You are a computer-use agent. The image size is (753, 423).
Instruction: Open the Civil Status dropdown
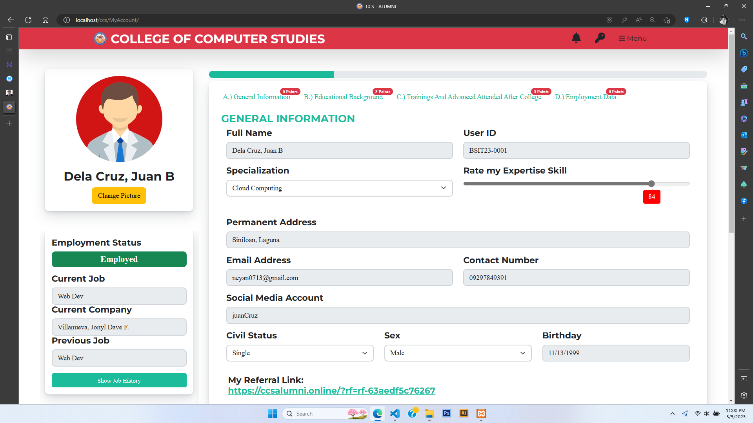pos(300,353)
